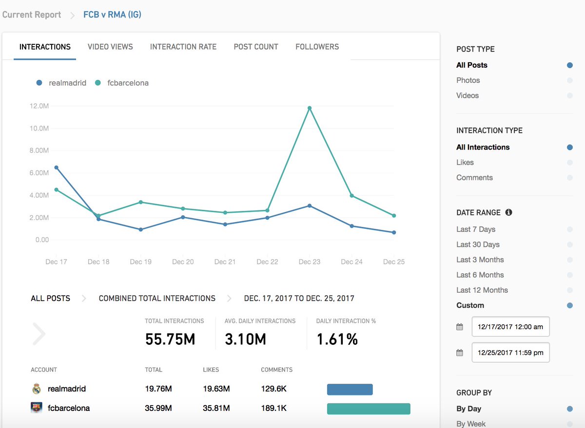
Task: Click the Date Range info icon
Action: tap(508, 212)
